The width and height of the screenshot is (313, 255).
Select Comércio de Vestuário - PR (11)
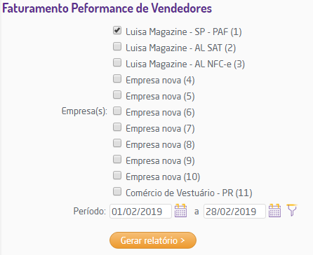pyautogui.click(x=117, y=191)
